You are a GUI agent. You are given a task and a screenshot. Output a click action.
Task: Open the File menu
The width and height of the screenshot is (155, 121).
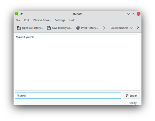[x=18, y=20]
